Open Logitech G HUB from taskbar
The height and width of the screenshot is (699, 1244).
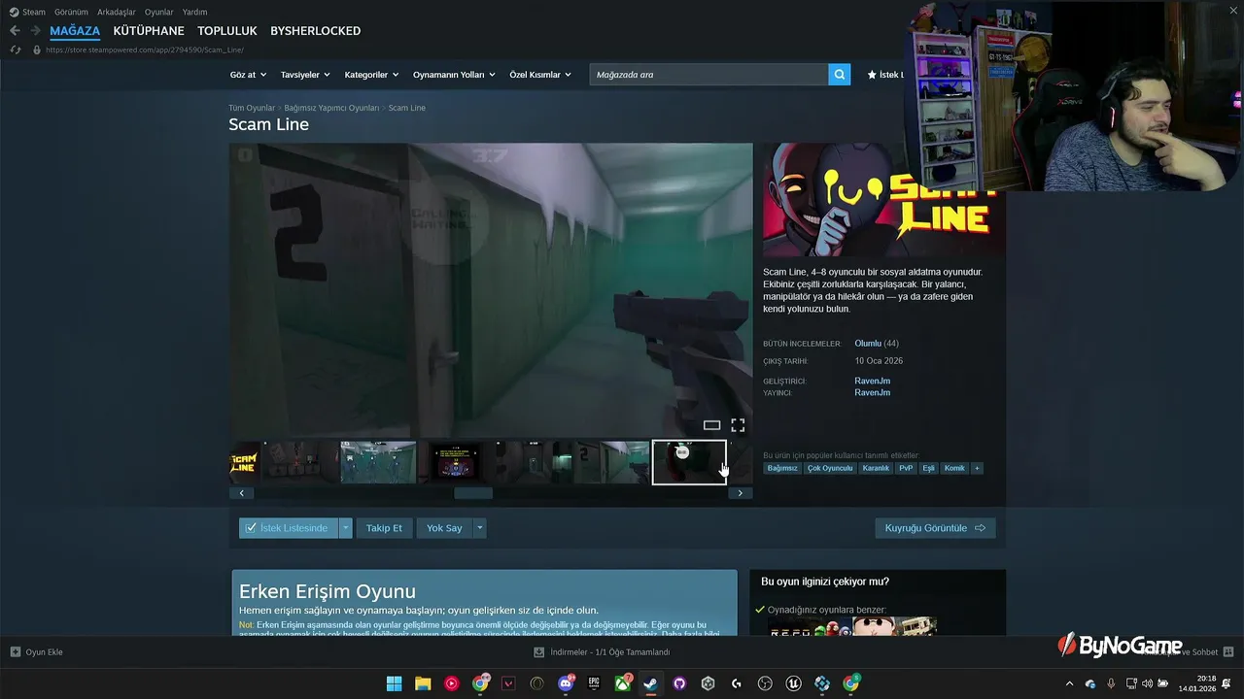pos(737,683)
